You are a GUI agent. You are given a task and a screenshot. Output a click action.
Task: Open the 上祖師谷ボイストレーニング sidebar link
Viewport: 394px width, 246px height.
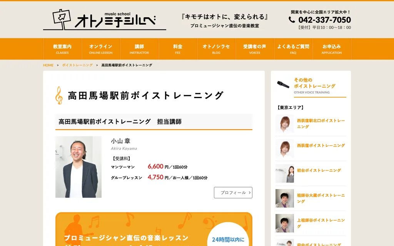[x=321, y=223]
